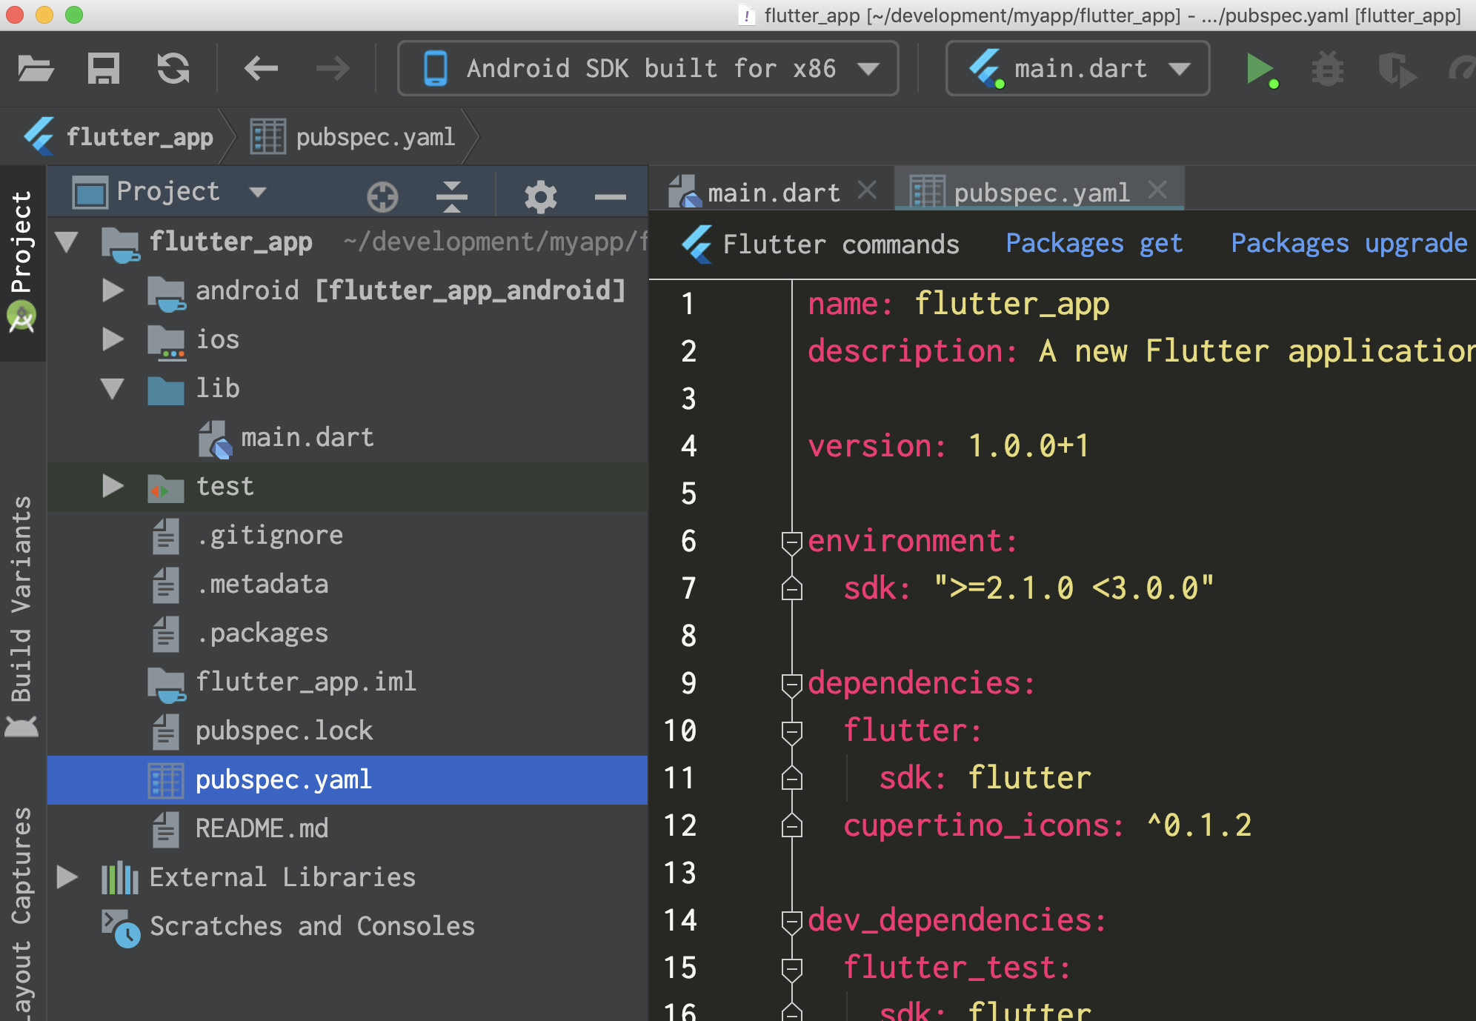This screenshot has width=1476, height=1021.
Task: Click the name: flutter_app line
Action: click(x=958, y=304)
